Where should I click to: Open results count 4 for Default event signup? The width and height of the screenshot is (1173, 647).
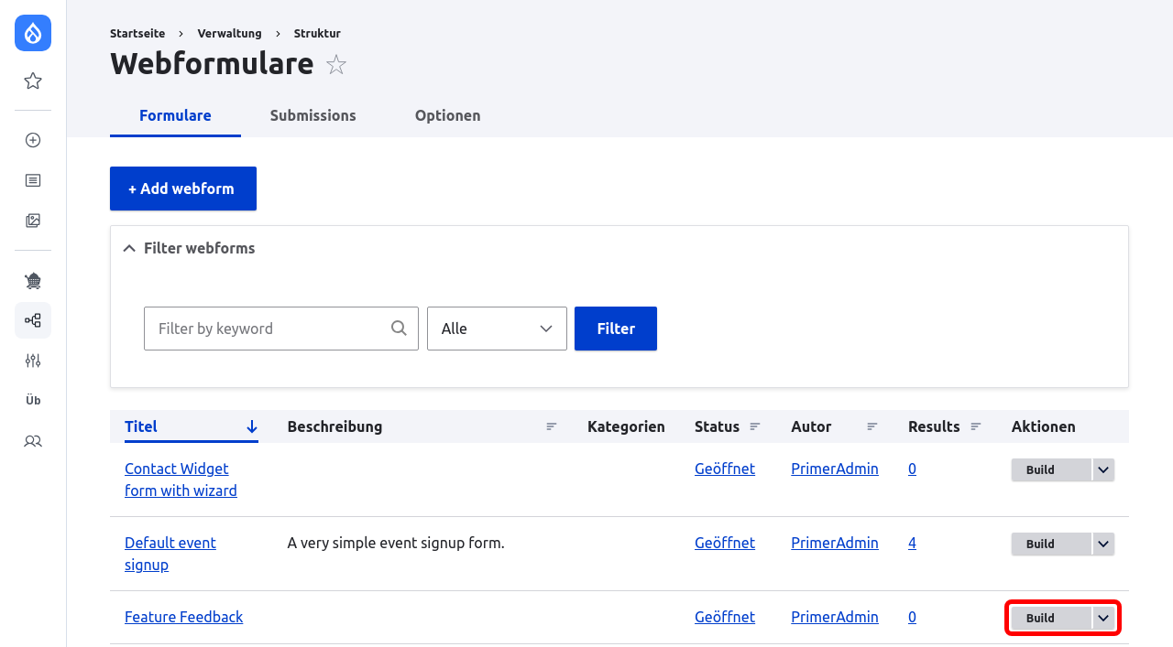[912, 543]
